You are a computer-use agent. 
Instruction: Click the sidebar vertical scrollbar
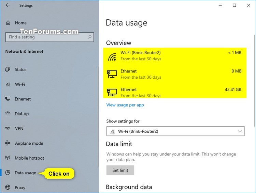point(98,116)
